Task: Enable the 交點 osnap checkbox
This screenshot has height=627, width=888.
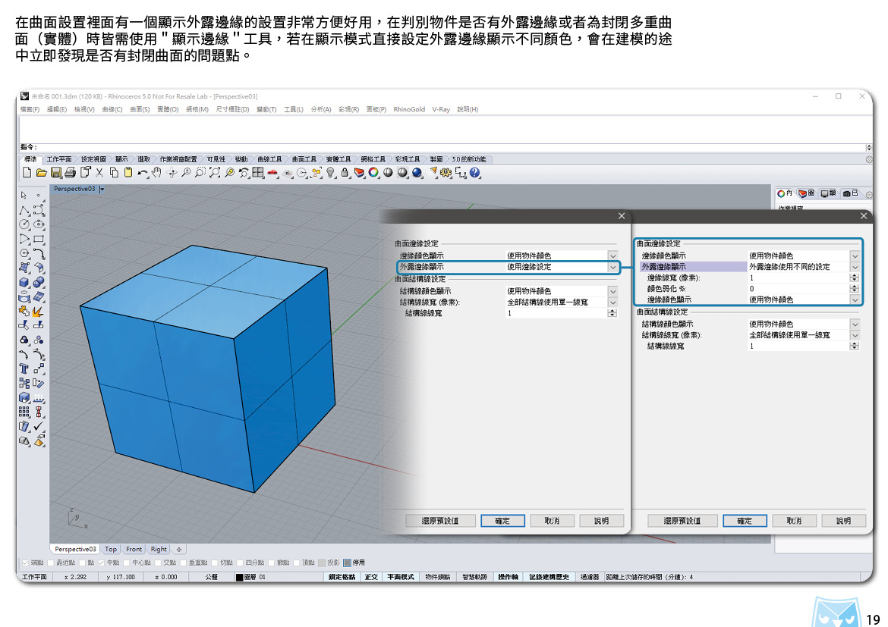Action: 158,563
